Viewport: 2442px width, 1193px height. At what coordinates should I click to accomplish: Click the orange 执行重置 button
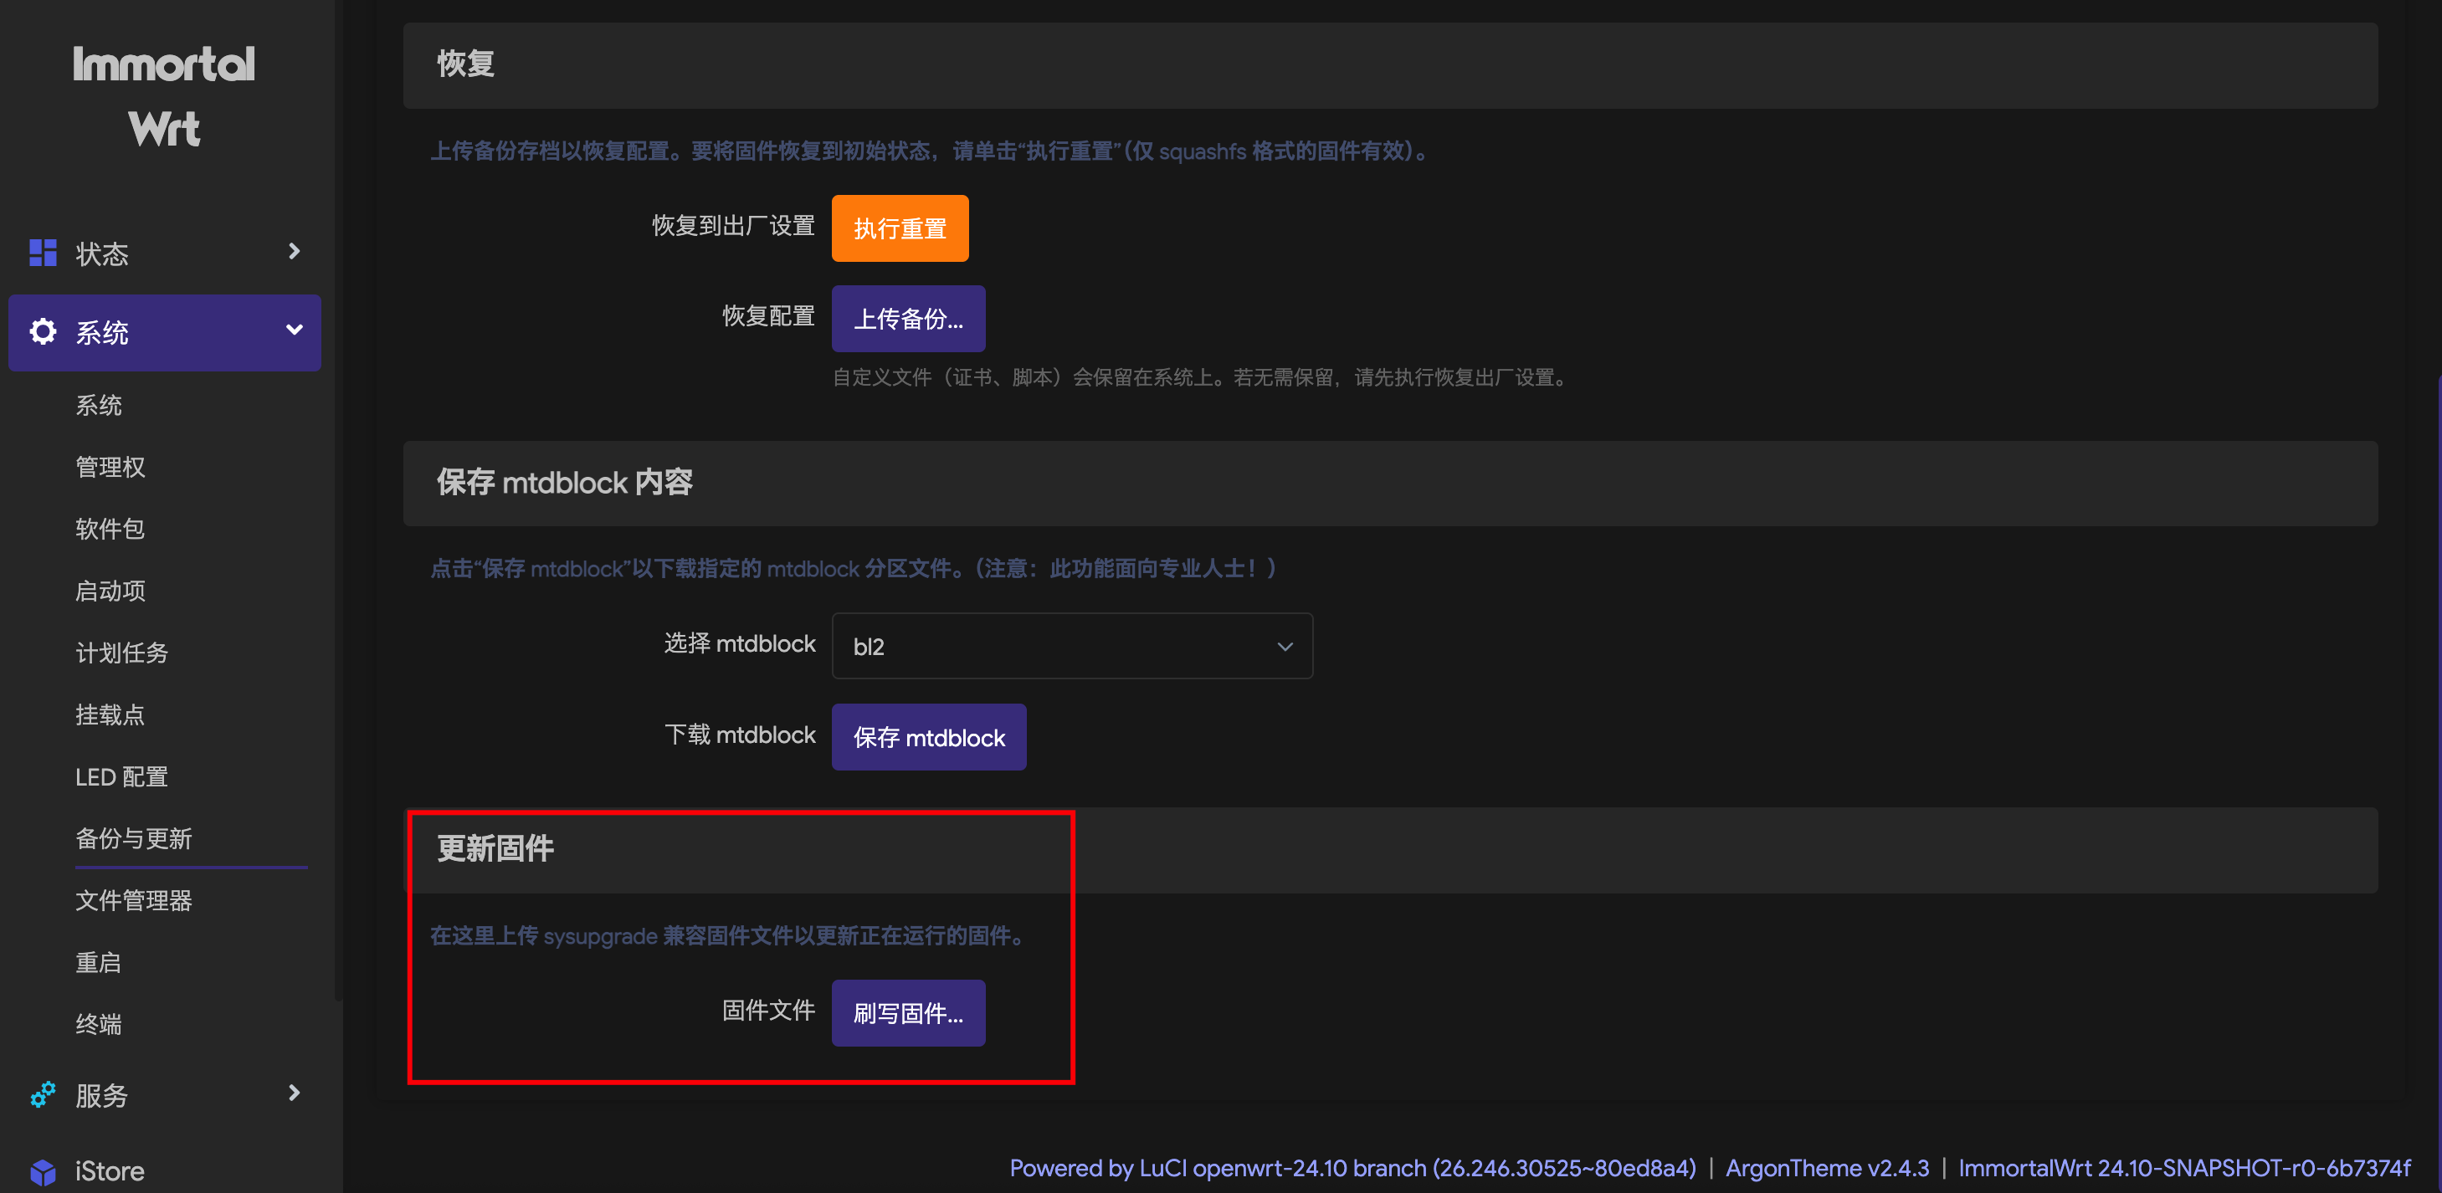click(x=900, y=228)
